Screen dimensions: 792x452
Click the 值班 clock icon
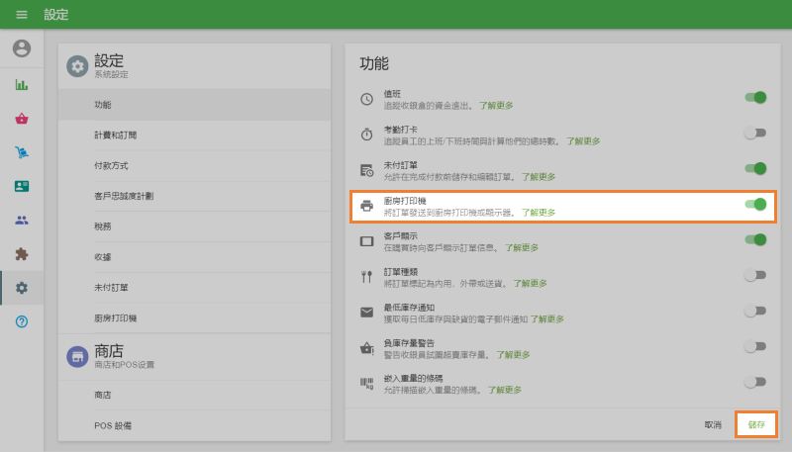366,99
